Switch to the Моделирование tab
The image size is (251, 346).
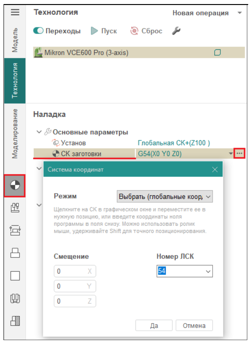point(15,133)
